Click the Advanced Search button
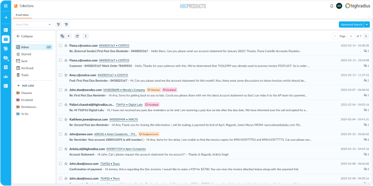The height and width of the screenshot is (186, 373). 351,24
